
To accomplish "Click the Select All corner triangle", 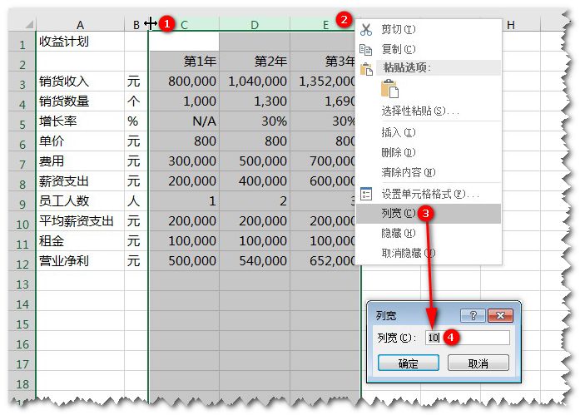I will [x=29, y=25].
